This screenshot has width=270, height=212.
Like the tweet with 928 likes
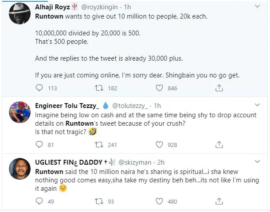pos(159,144)
